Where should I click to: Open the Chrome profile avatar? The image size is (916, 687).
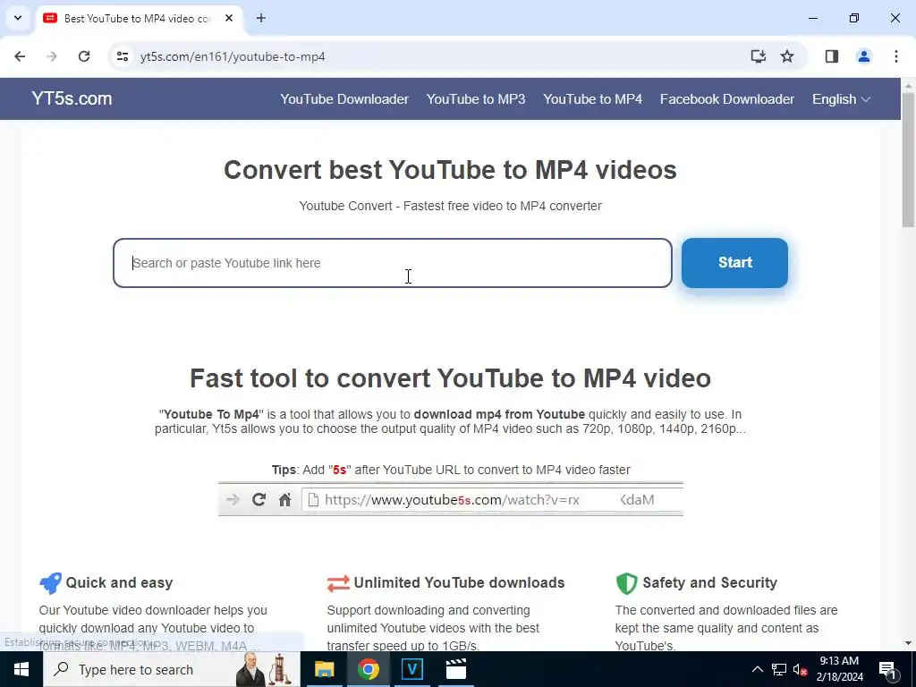click(x=864, y=56)
